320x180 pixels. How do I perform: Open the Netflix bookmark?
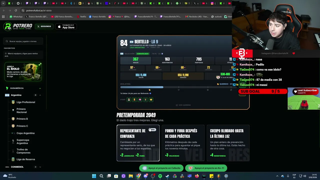81,17
